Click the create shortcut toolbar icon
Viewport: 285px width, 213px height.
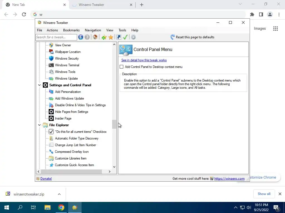pos(119,37)
